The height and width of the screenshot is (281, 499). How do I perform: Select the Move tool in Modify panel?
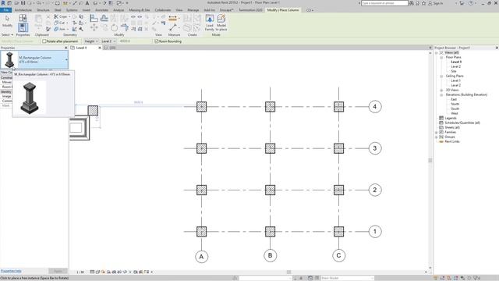(x=94, y=28)
